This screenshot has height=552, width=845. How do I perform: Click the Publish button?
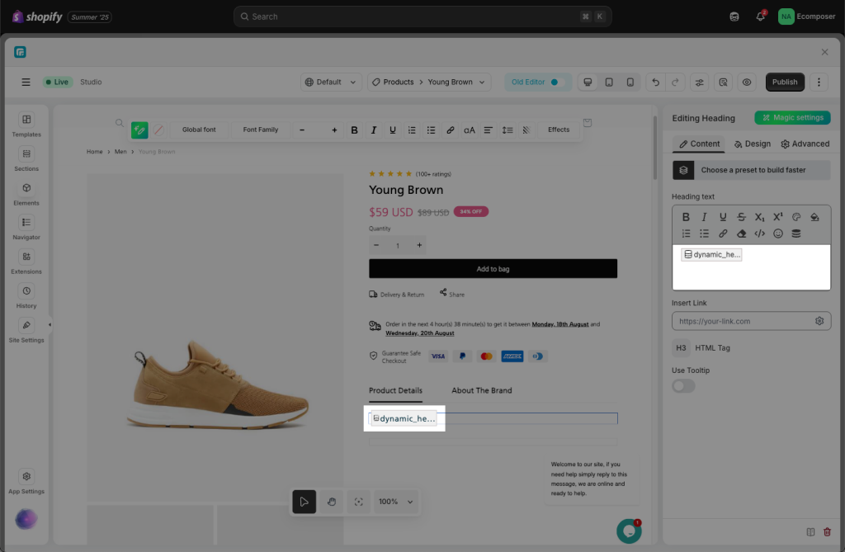(785, 82)
